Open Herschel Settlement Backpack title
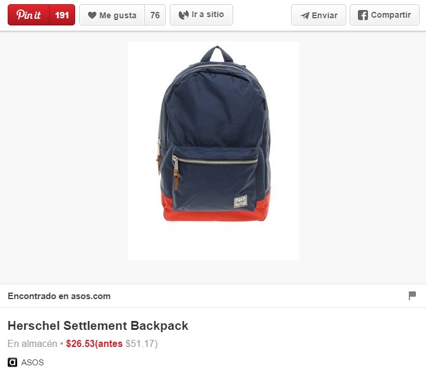 [x=98, y=326]
